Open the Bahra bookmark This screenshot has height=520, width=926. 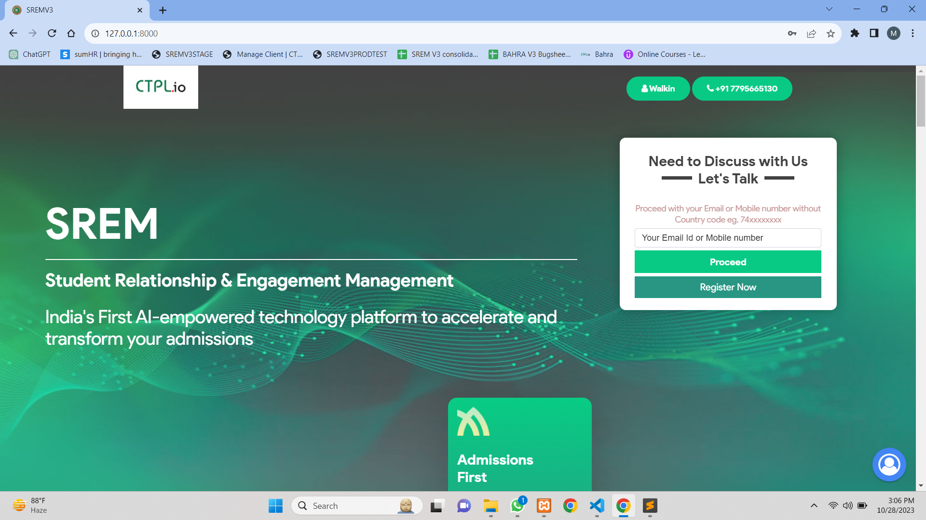pos(597,54)
